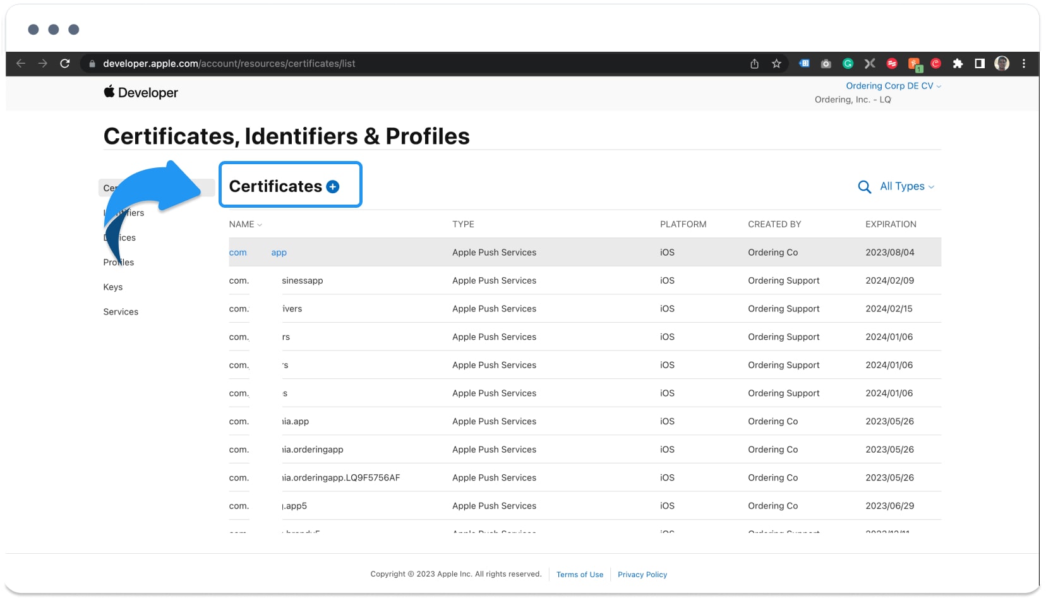Screen dimensions: 1046x598
Task: Click the Grammarly extension icon
Action: (x=848, y=64)
